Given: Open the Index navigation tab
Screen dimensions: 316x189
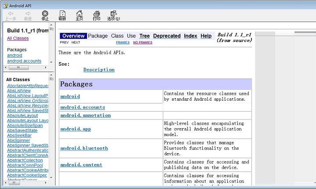Looking at the screenshot, I should [x=190, y=36].
